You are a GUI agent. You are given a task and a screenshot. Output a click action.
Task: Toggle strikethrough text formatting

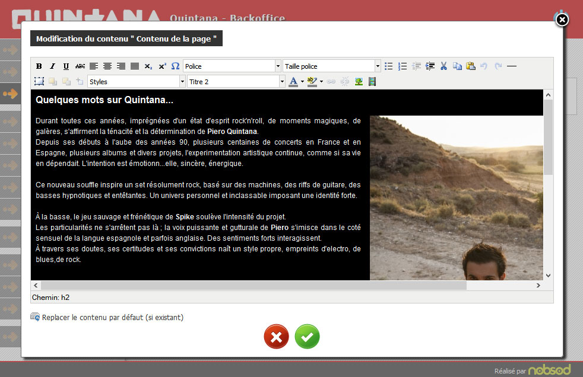(x=80, y=66)
